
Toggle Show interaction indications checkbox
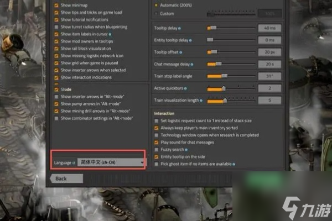(x=56, y=77)
